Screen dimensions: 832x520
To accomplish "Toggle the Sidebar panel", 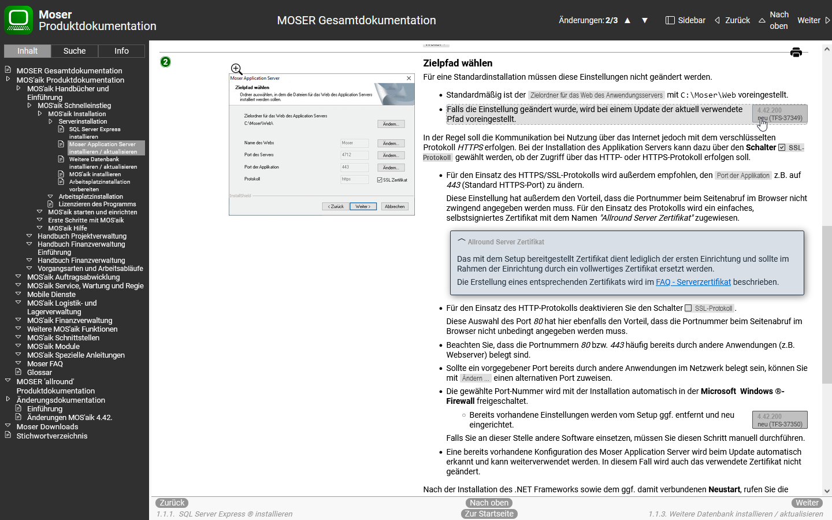I will point(685,20).
